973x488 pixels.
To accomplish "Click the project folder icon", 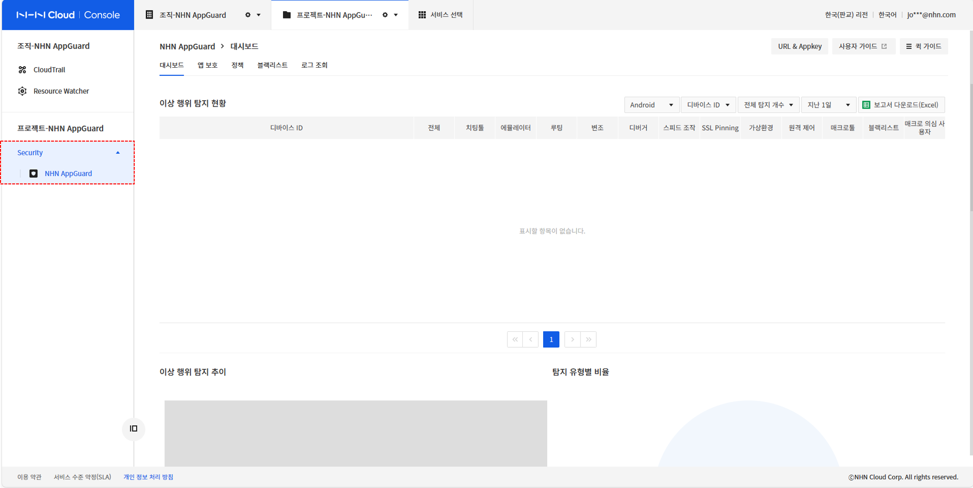I will pos(286,15).
